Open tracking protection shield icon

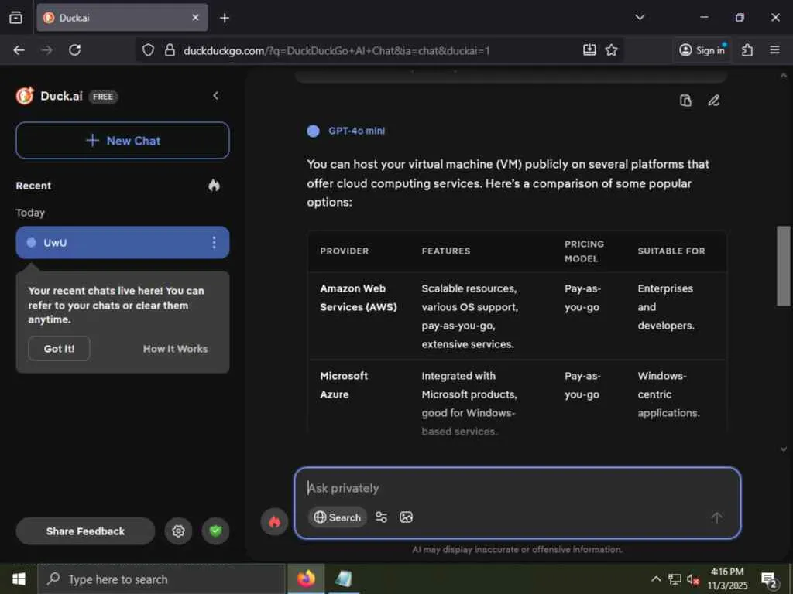tap(148, 50)
